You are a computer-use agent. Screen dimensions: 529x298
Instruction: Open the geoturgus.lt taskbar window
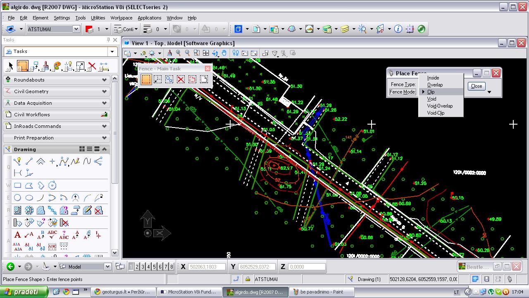(124, 292)
